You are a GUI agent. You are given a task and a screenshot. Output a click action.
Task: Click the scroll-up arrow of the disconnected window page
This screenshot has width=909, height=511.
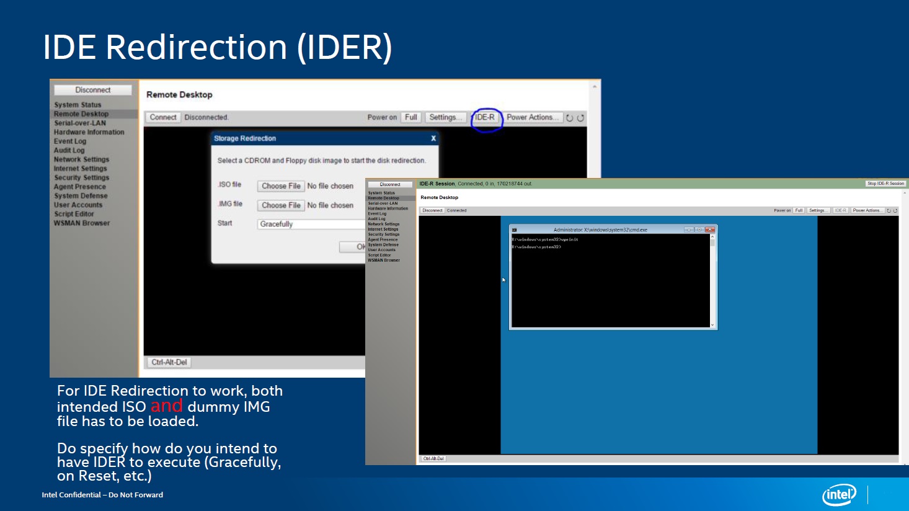click(595, 86)
